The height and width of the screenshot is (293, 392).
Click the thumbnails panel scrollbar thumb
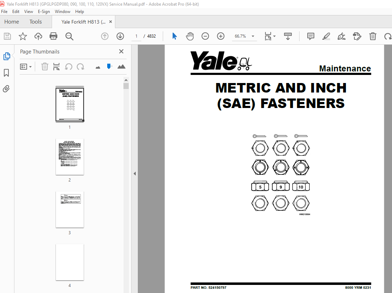[x=126, y=86]
